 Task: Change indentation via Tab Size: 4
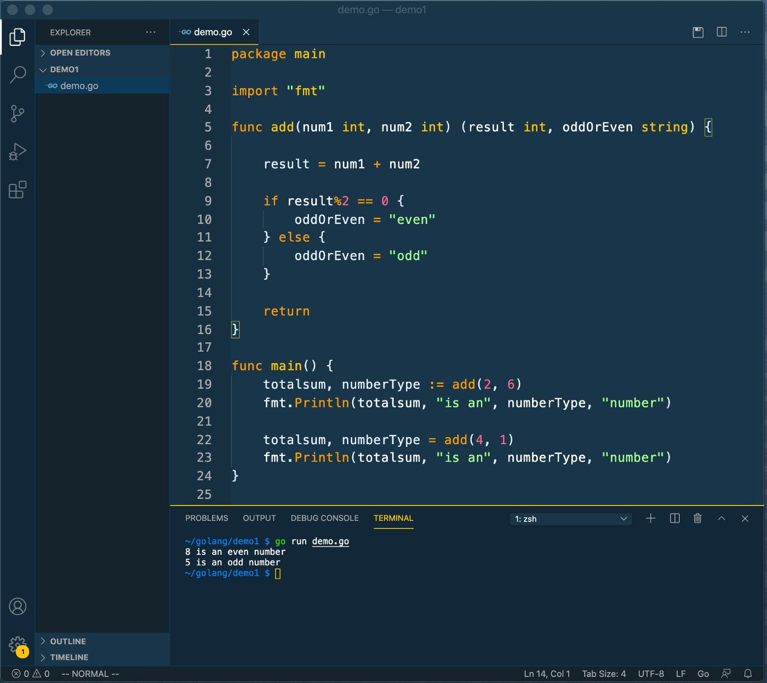(x=604, y=674)
